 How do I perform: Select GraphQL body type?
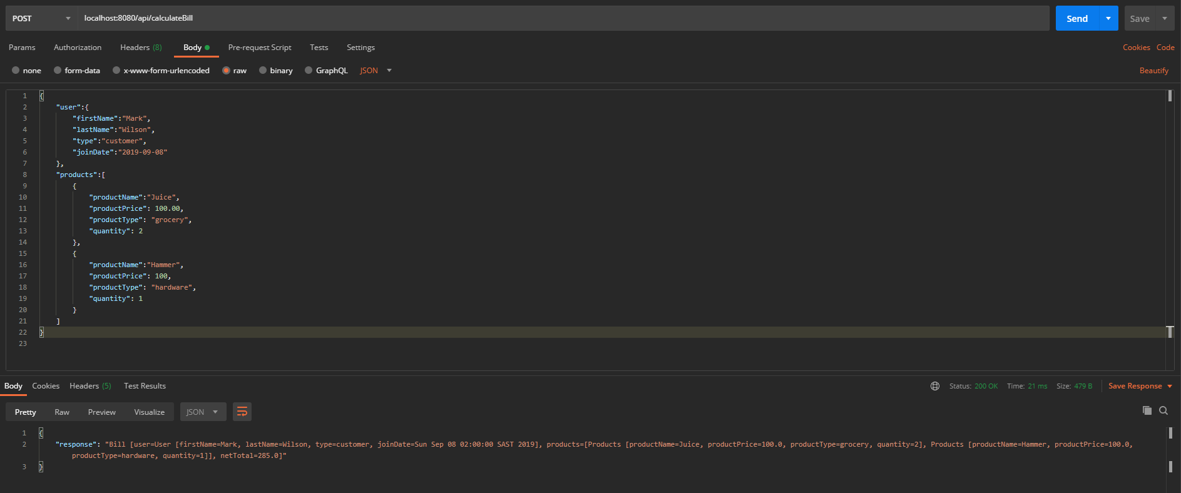point(309,71)
